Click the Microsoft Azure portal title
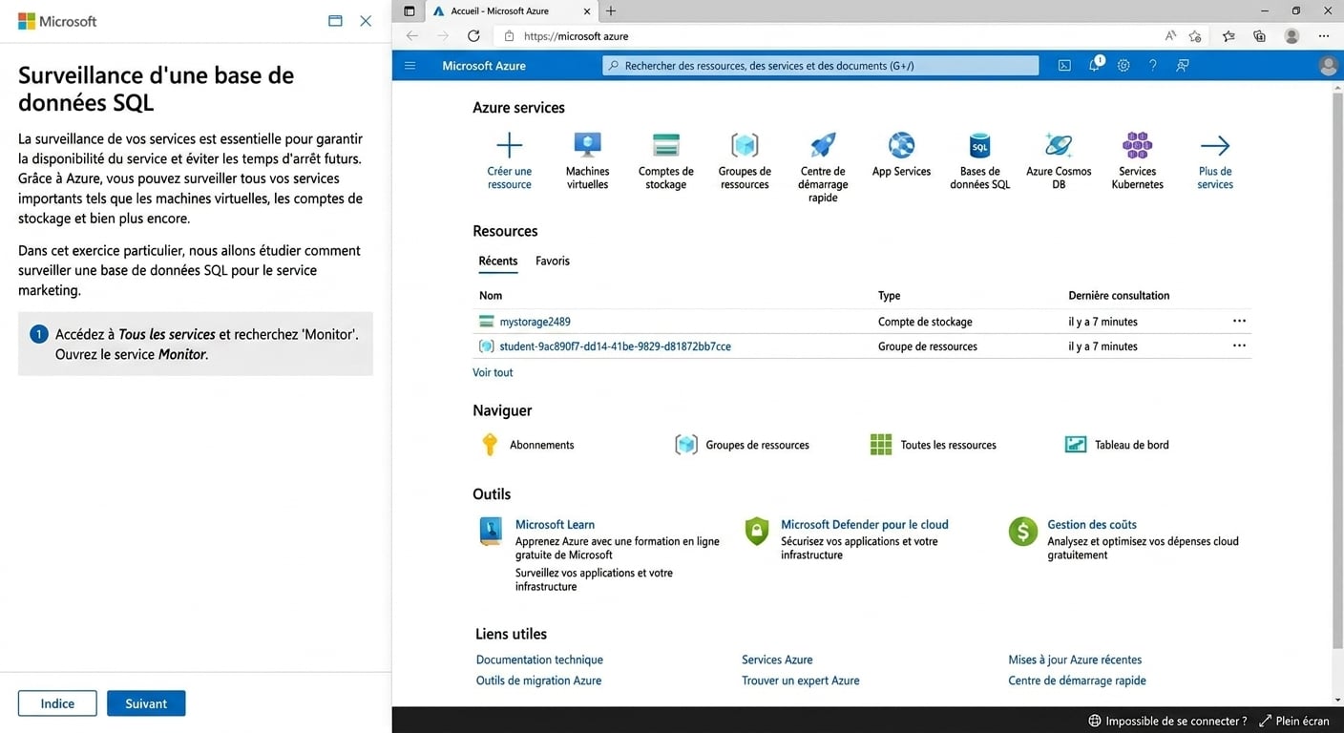Image resolution: width=1344 pixels, height=733 pixels. click(x=484, y=66)
